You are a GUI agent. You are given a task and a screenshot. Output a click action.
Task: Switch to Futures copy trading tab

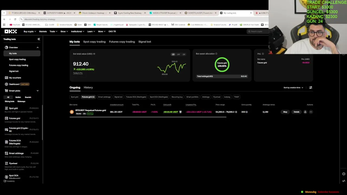(122, 42)
